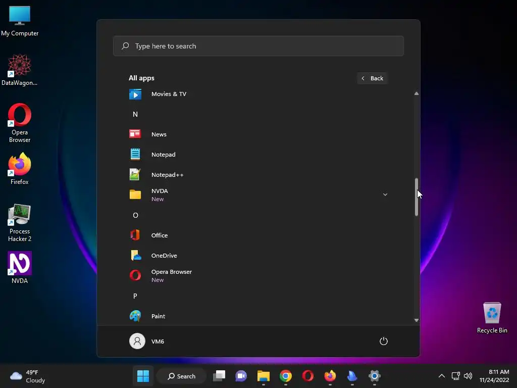Screen dimensions: 517x388
Task: Open the Power options button
Action: (384, 341)
